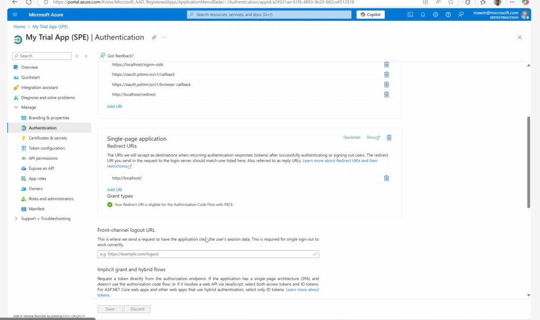Focus the Front-channel logout URL field

click(208, 254)
